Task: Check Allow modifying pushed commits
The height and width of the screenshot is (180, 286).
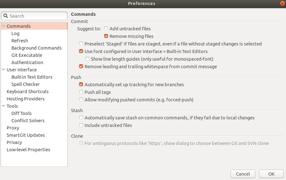Action: pyautogui.click(x=81, y=100)
